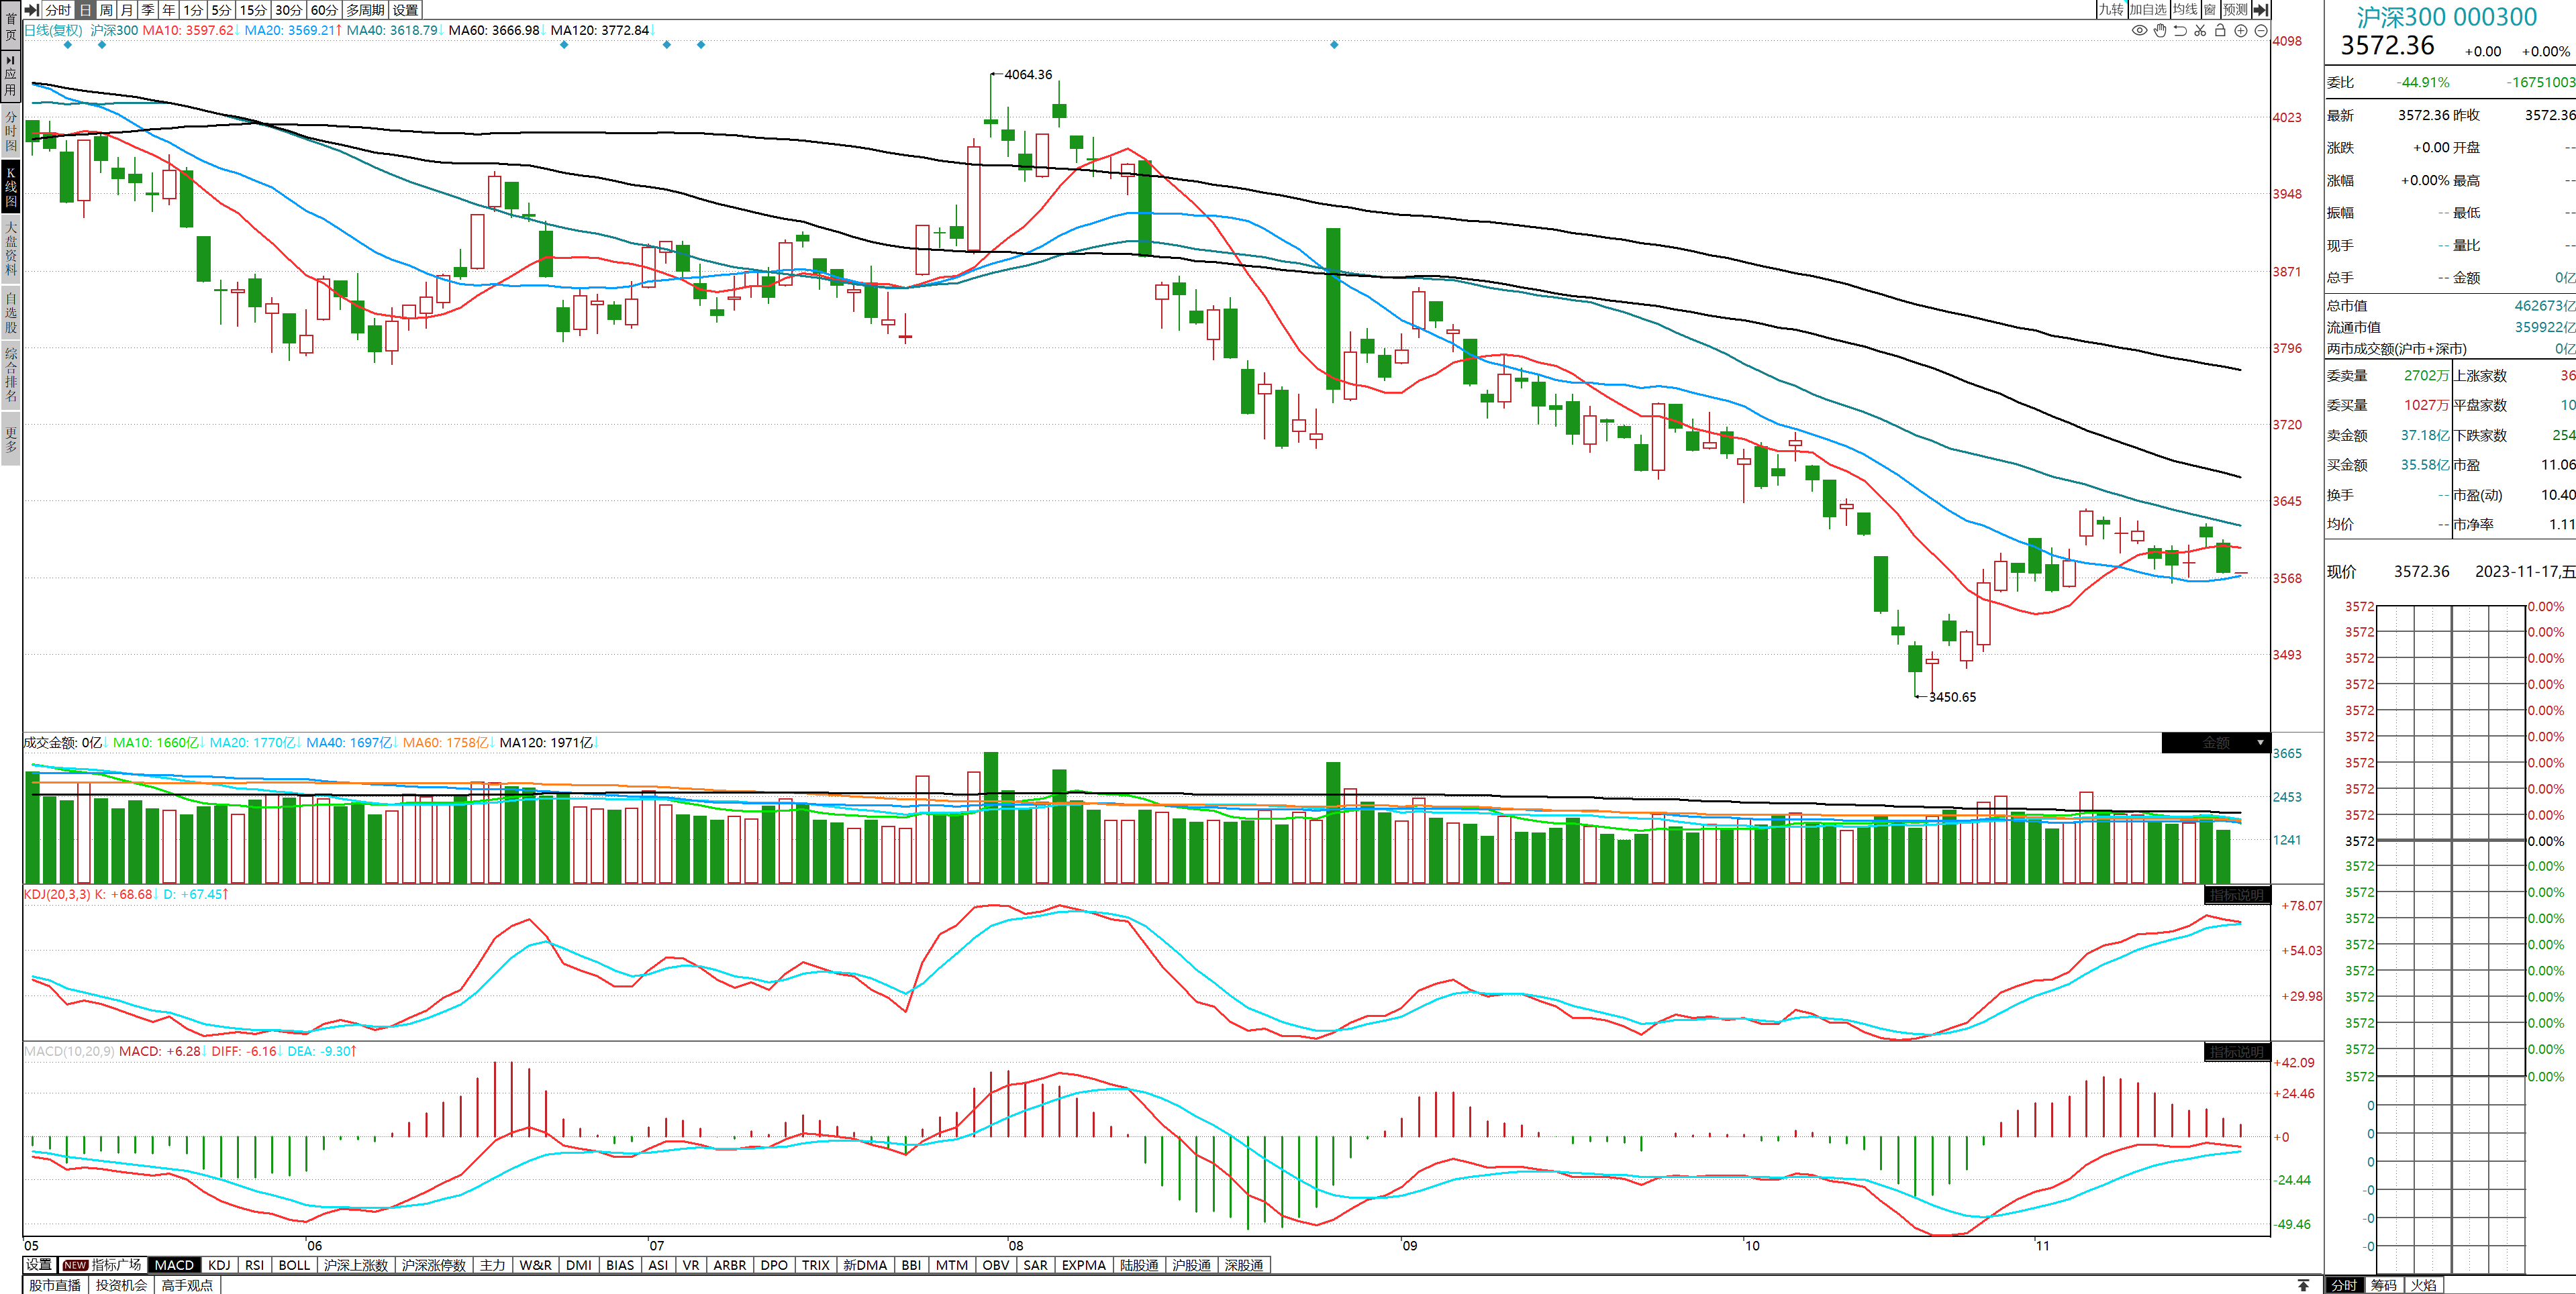Switch to the 周 weekly period tab
This screenshot has height=1294, width=2576.
click(106, 10)
